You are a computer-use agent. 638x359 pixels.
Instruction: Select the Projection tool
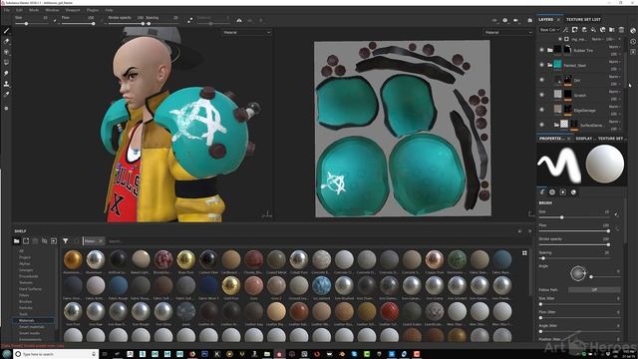click(x=6, y=52)
